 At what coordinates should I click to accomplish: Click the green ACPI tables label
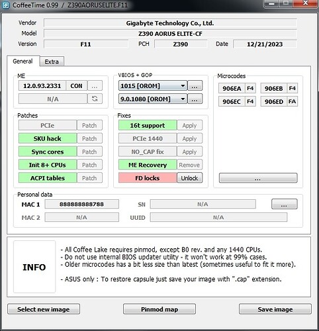48,178
